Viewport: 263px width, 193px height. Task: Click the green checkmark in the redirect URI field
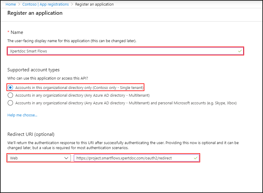coord(196,158)
